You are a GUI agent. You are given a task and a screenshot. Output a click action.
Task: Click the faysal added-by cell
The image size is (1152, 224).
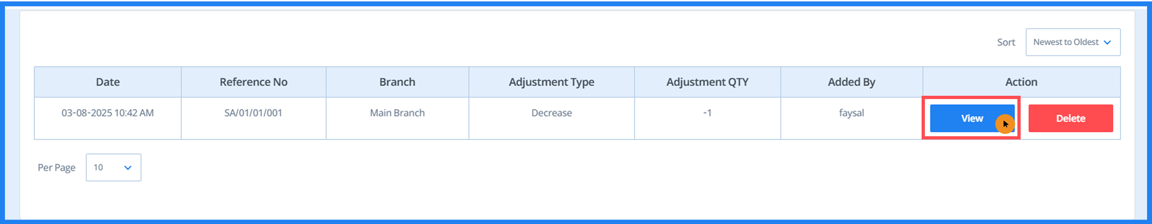pyautogui.click(x=851, y=113)
